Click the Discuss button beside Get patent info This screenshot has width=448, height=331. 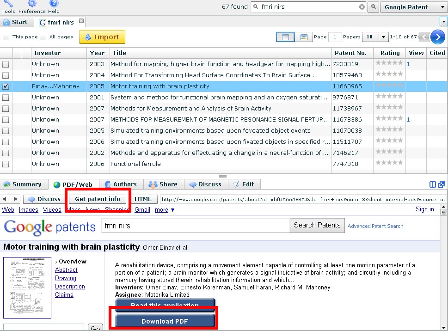click(44, 199)
